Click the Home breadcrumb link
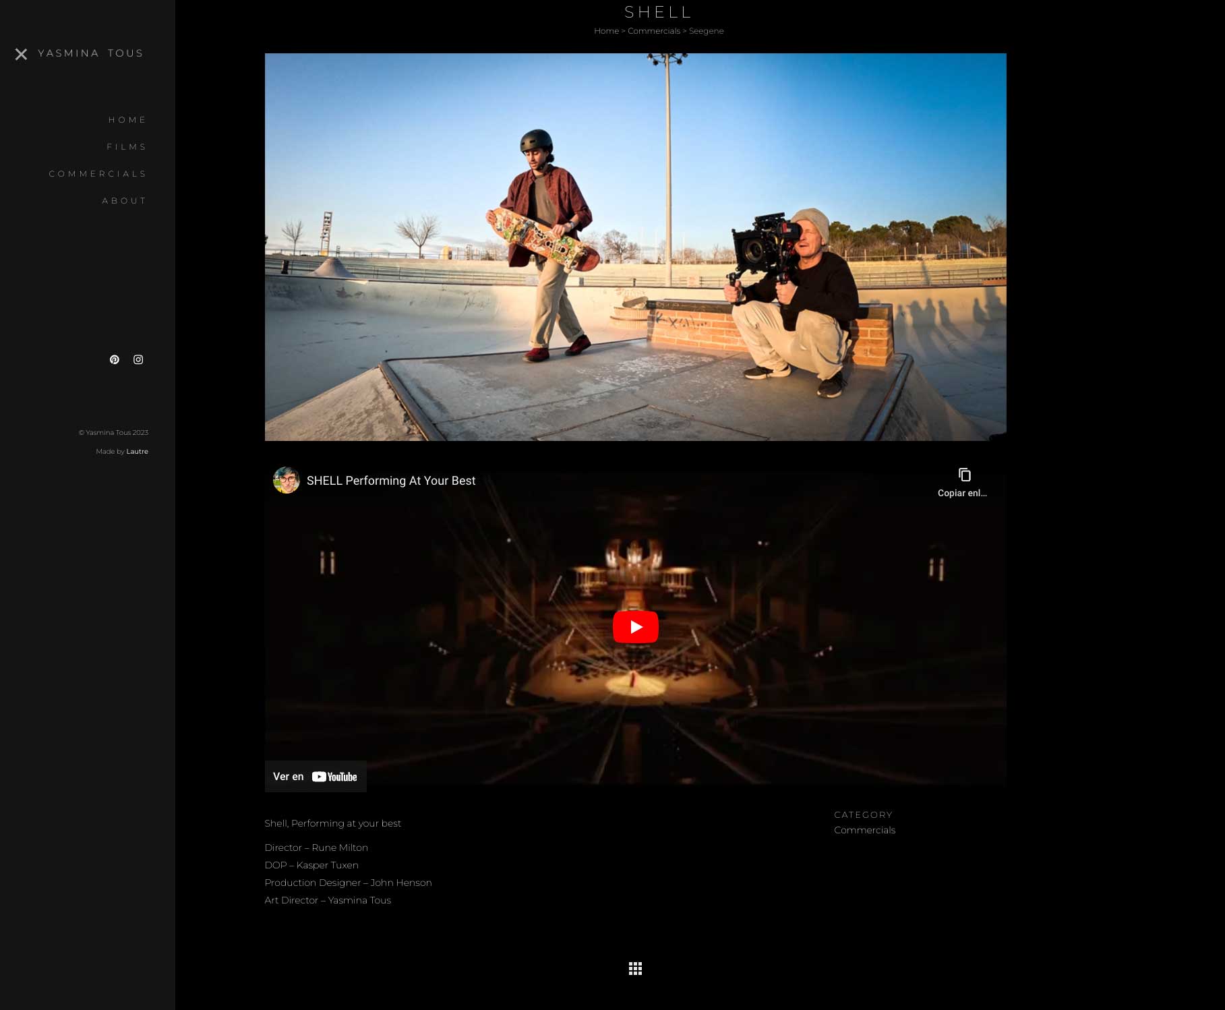Image resolution: width=1225 pixels, height=1010 pixels. click(x=606, y=31)
